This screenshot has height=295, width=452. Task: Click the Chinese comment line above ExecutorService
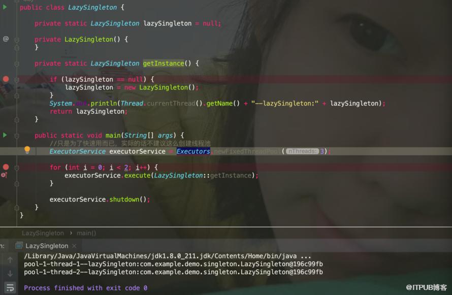pyautogui.click(x=130, y=144)
